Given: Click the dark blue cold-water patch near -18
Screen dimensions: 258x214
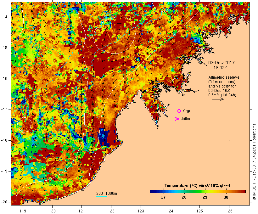Looking at the screenshot, I should pos(103,137).
